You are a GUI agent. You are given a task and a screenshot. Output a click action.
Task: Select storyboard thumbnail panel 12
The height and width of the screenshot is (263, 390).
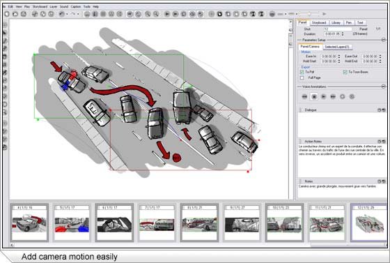tap(369, 223)
